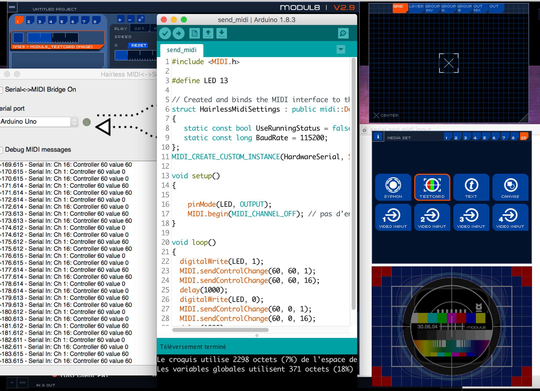This screenshot has height=391, width=540.
Task: Open the Arduino Serial Monitor magnifier icon
Action: pos(343,33)
